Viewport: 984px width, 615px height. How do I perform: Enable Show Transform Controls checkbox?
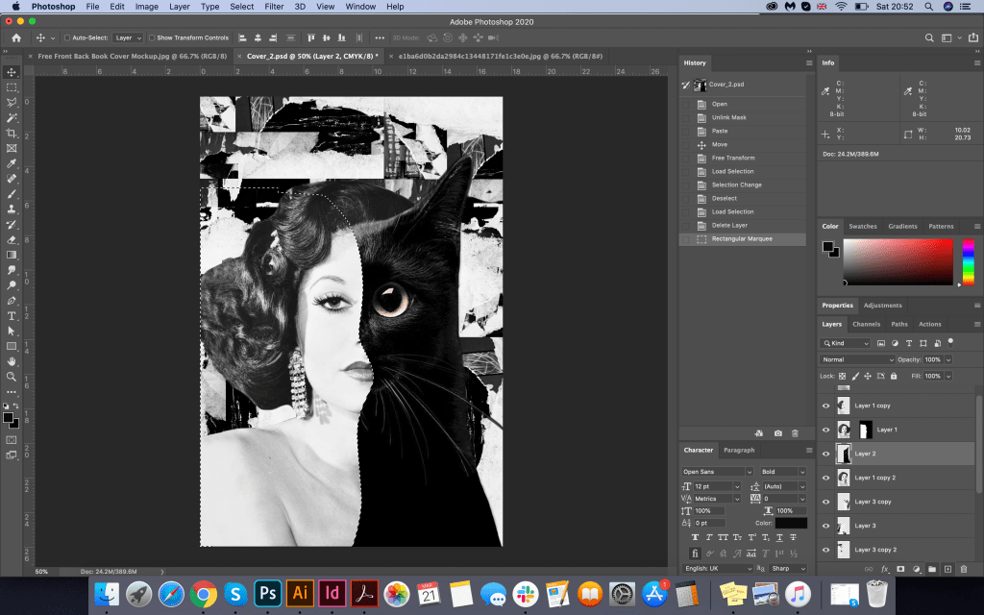pyautogui.click(x=152, y=37)
